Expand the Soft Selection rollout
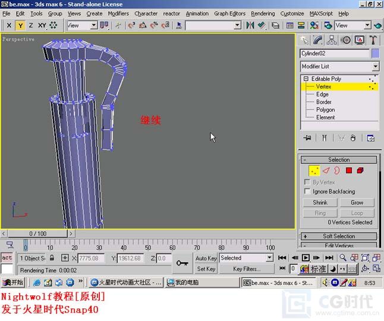This screenshot has width=384, height=321. pyautogui.click(x=339, y=236)
